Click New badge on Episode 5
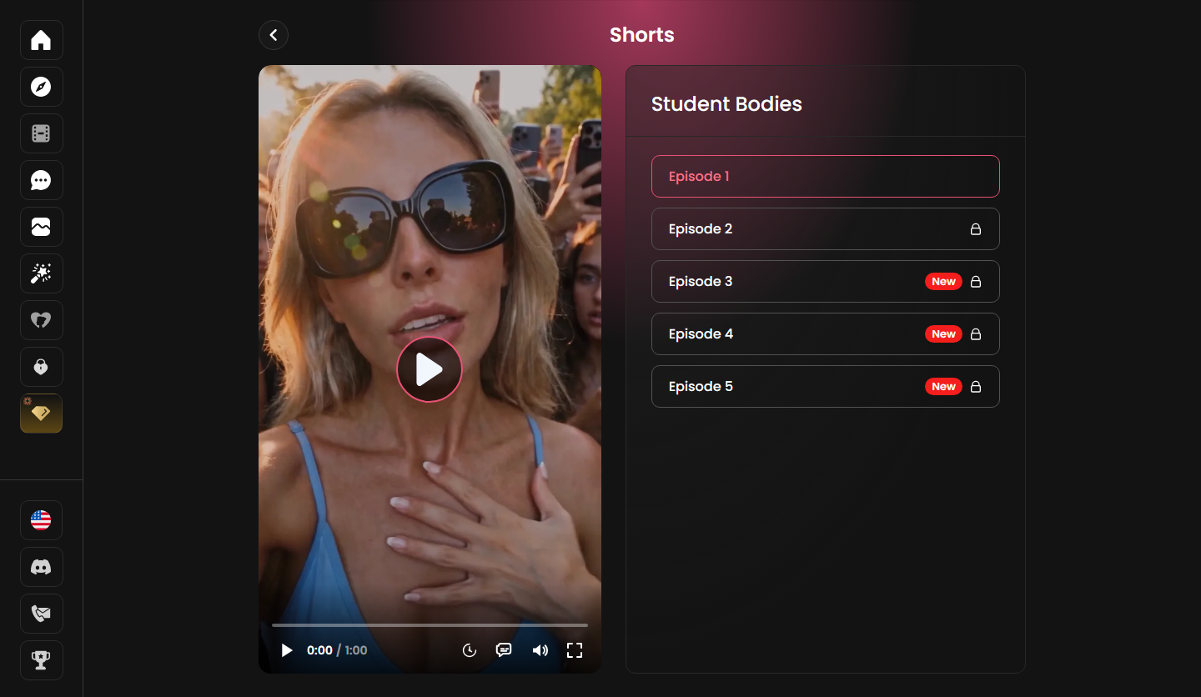 click(943, 386)
